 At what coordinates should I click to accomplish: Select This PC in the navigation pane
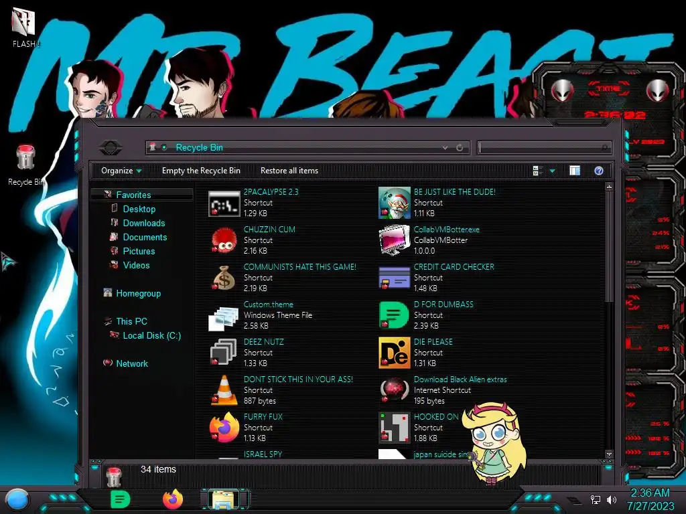(x=131, y=321)
